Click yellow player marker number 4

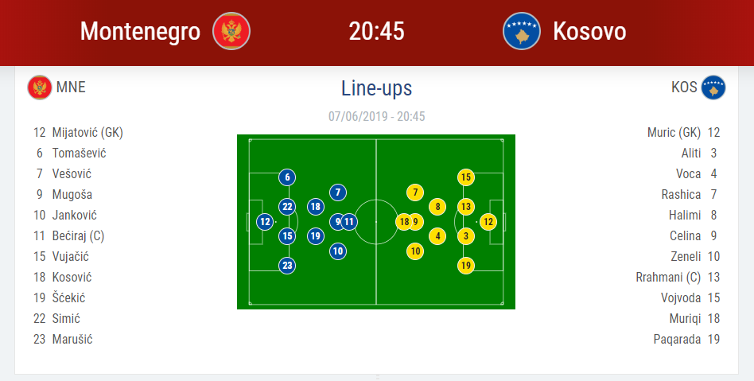[437, 236]
